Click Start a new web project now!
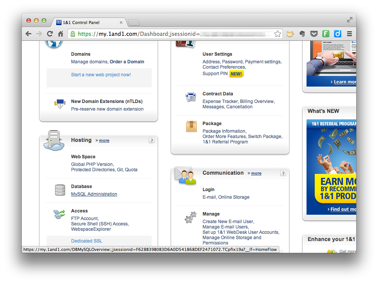Screen dimensions: 378x283 coord(101,75)
